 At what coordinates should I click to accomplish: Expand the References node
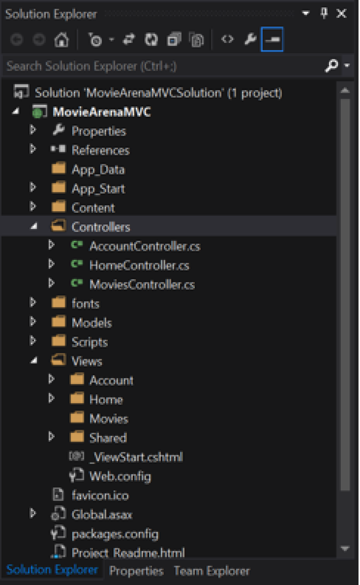tap(33, 149)
